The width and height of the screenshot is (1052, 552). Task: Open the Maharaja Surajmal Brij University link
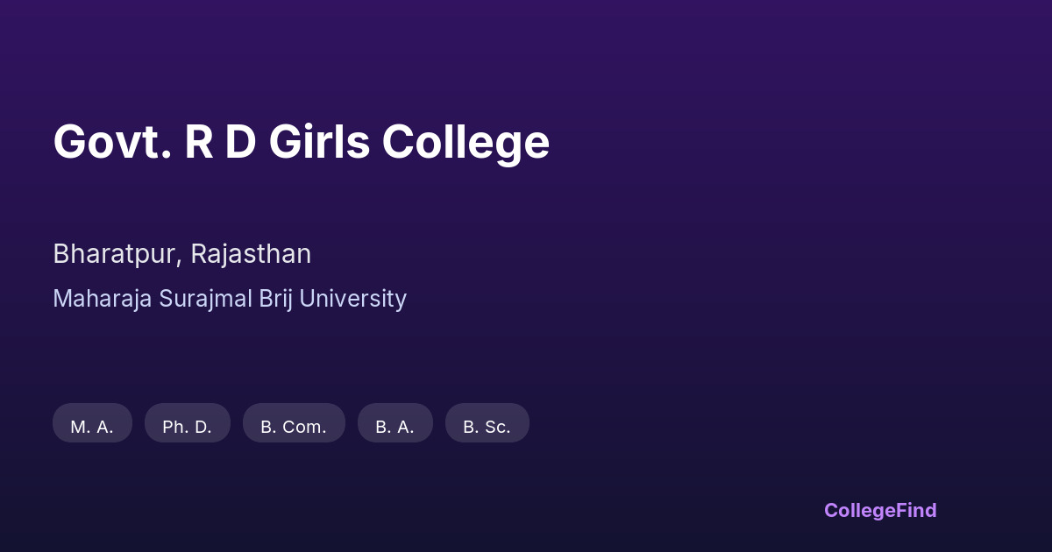(230, 299)
